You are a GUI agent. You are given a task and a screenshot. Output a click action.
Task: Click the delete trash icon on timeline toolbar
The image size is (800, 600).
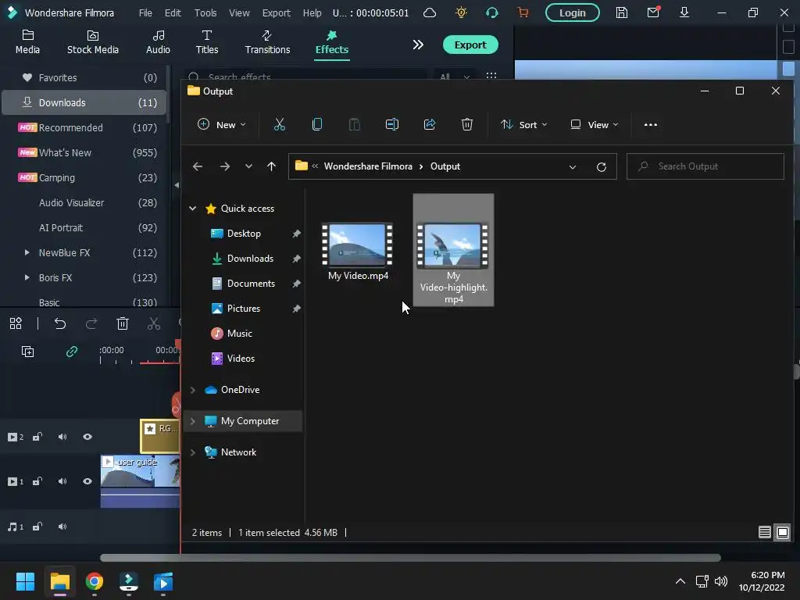coord(123,323)
